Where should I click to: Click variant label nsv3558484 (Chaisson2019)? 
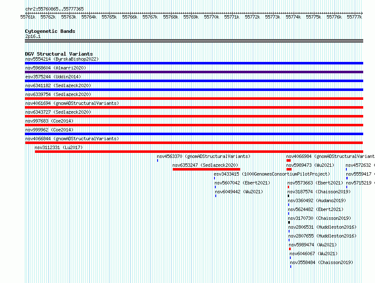(x=321, y=262)
